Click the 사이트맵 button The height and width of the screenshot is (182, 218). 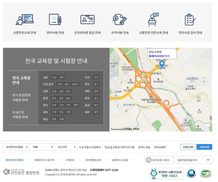204,147
